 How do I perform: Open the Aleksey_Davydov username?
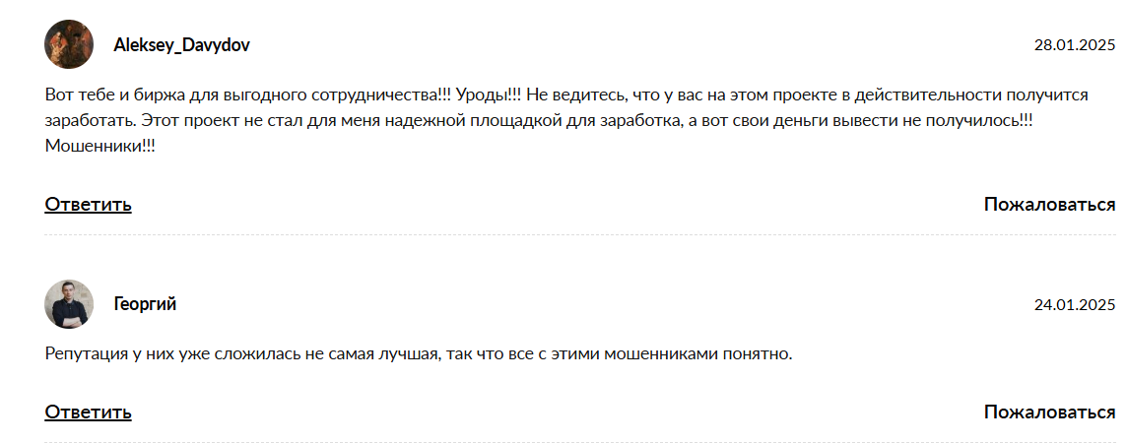point(182,44)
